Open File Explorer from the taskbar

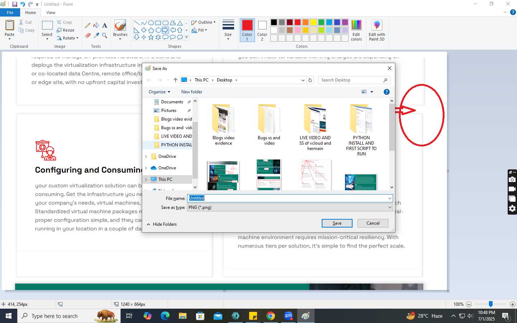click(x=183, y=316)
